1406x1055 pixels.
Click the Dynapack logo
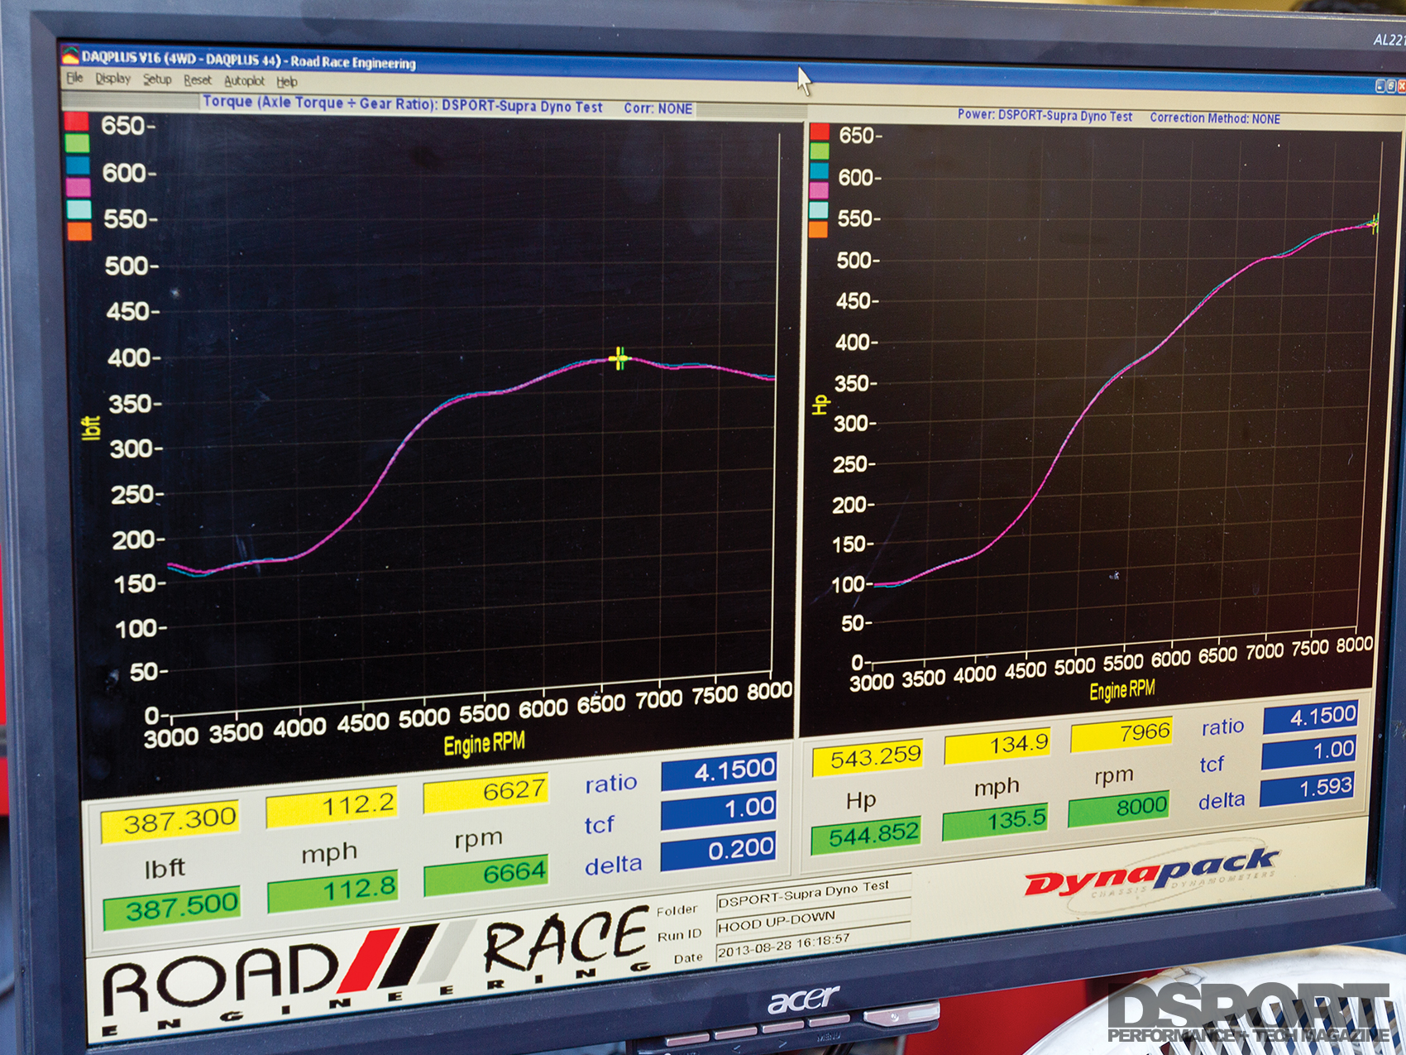point(1151,877)
